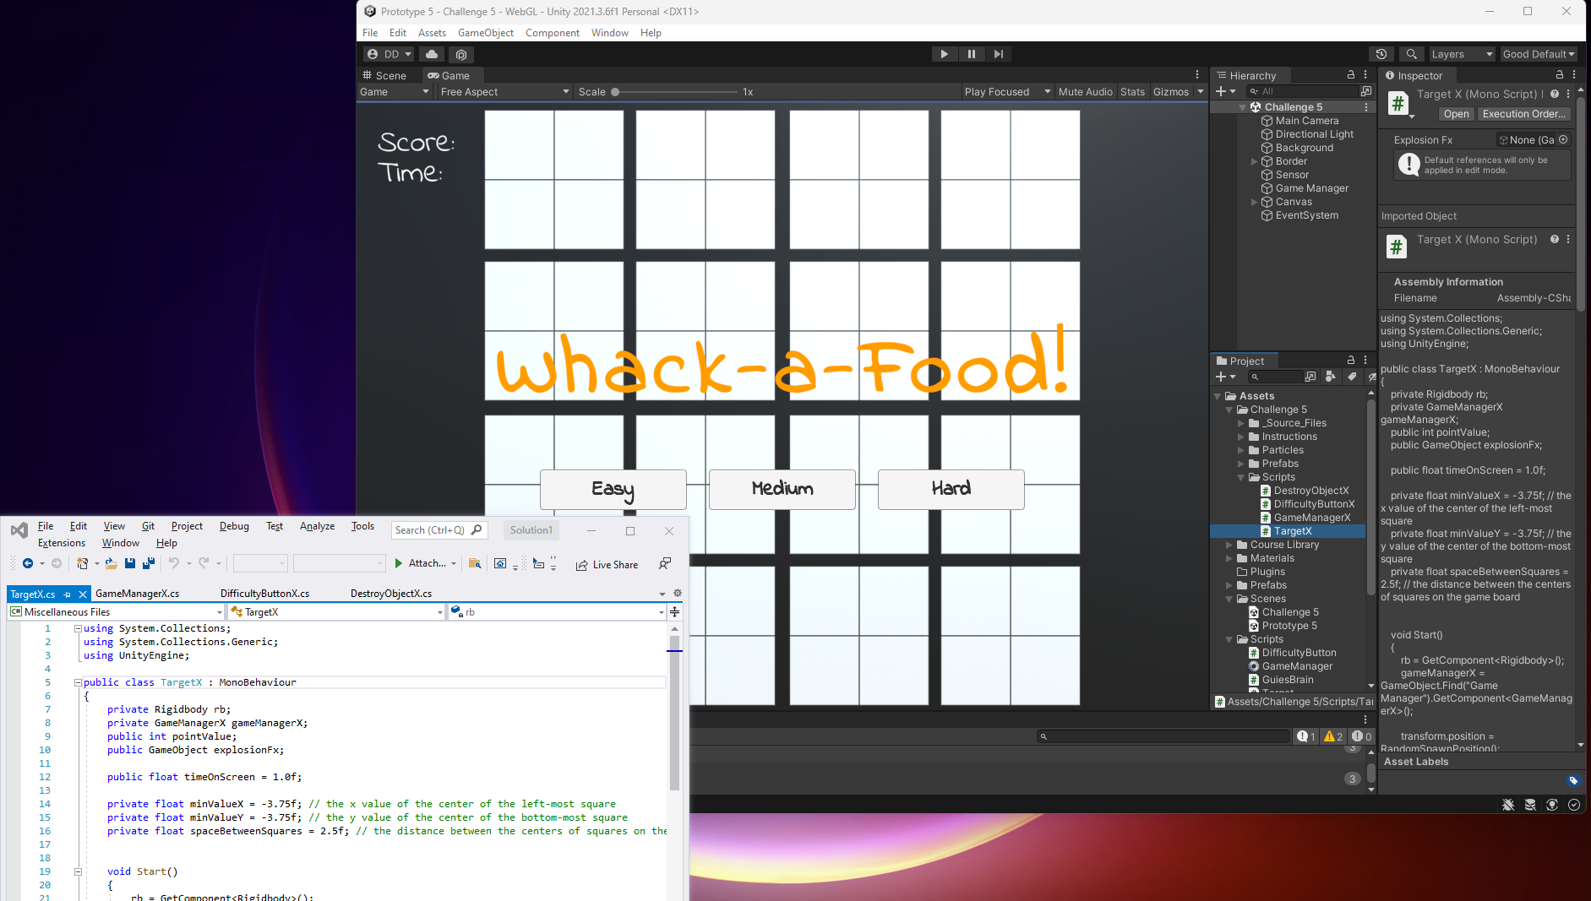Viewport: 1591px width, 901px height.
Task: Click the Save icon in Visual Studio toolbar
Action: pyautogui.click(x=129, y=563)
